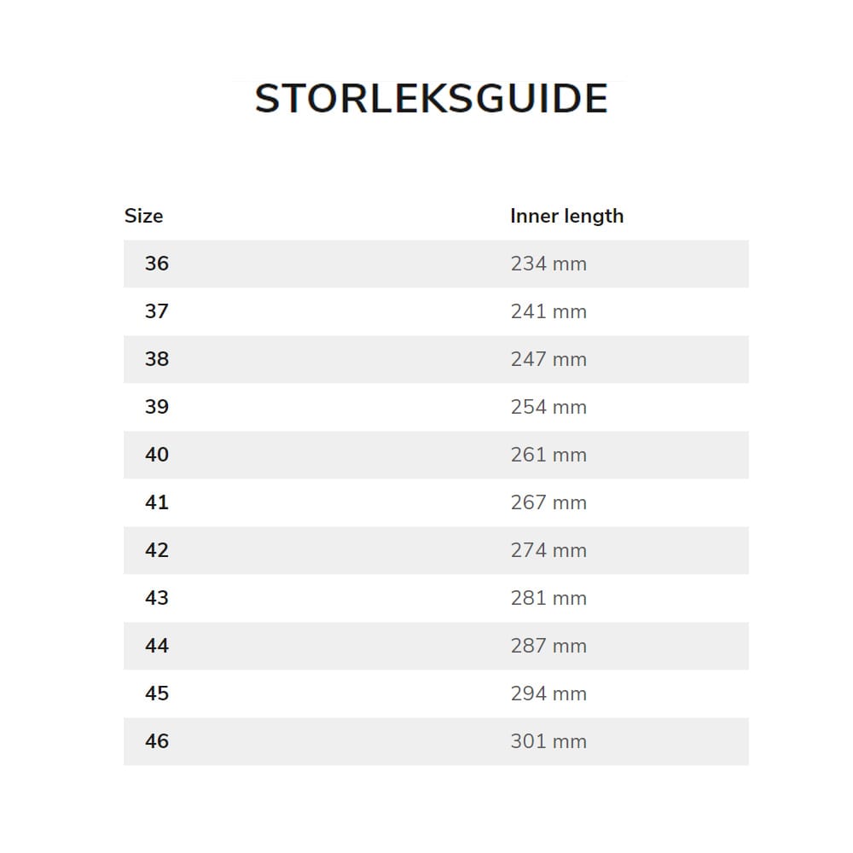Select size 36 row
Image resolution: width=853 pixels, height=853 pixels.
157,264
